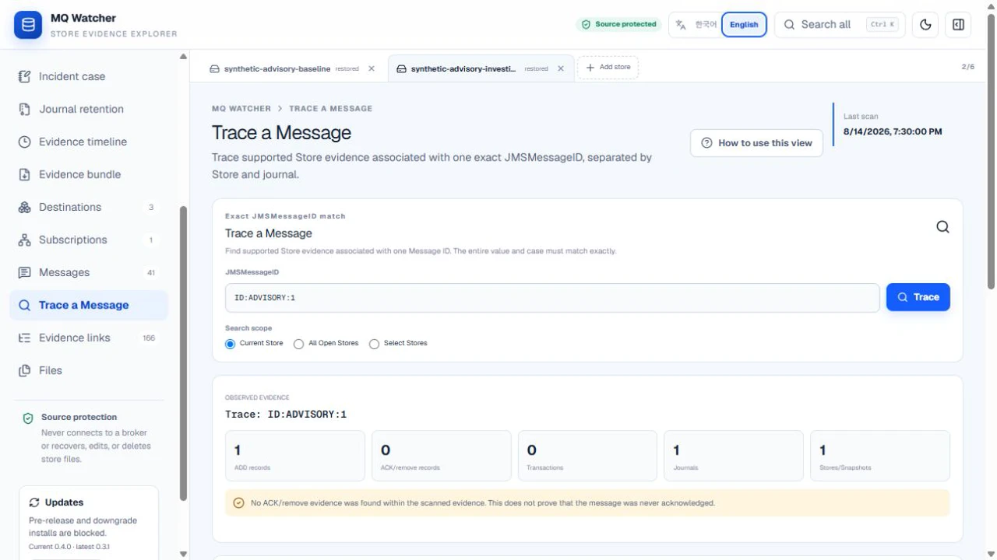This screenshot has height=560, width=997.
Task: Click the Evidence bundle download icon
Action: click(24, 174)
